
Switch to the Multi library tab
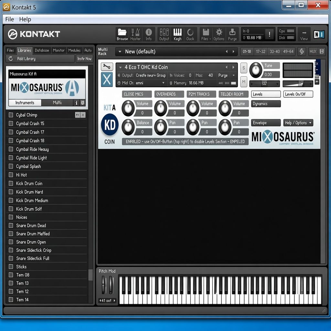(x=57, y=102)
